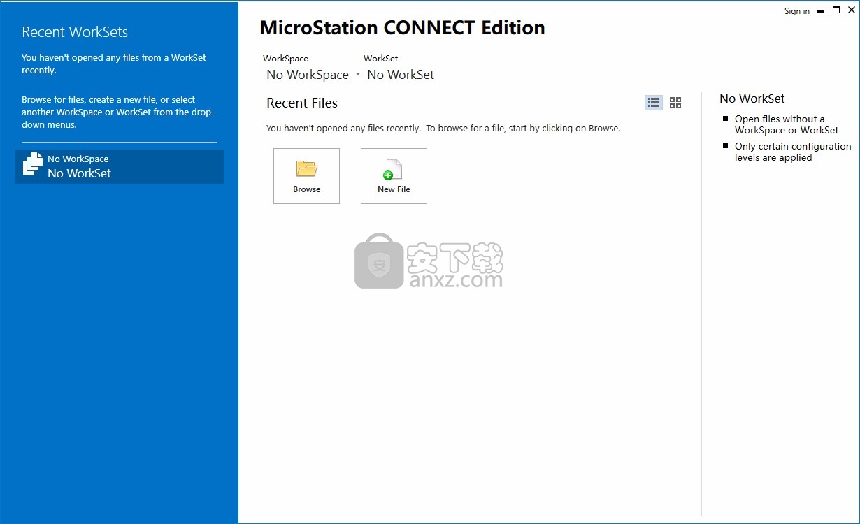This screenshot has width=860, height=524.
Task: Click the Browse folder button
Action: (306, 176)
